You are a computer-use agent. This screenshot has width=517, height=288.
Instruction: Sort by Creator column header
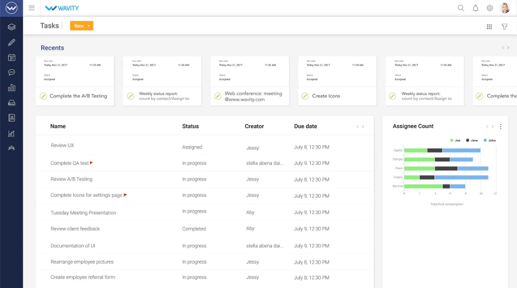(254, 126)
